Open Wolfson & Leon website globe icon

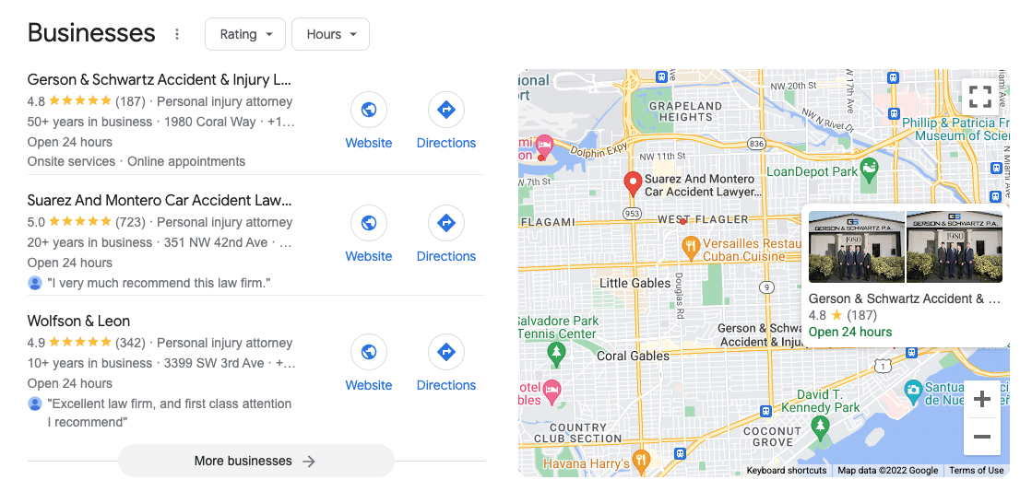(369, 352)
